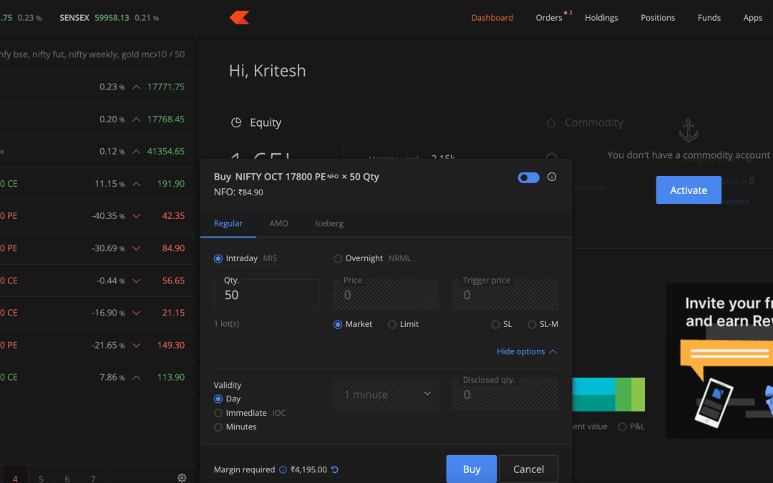Click down arrow beside 84.90
The width and height of the screenshot is (773, 483).
(137, 248)
